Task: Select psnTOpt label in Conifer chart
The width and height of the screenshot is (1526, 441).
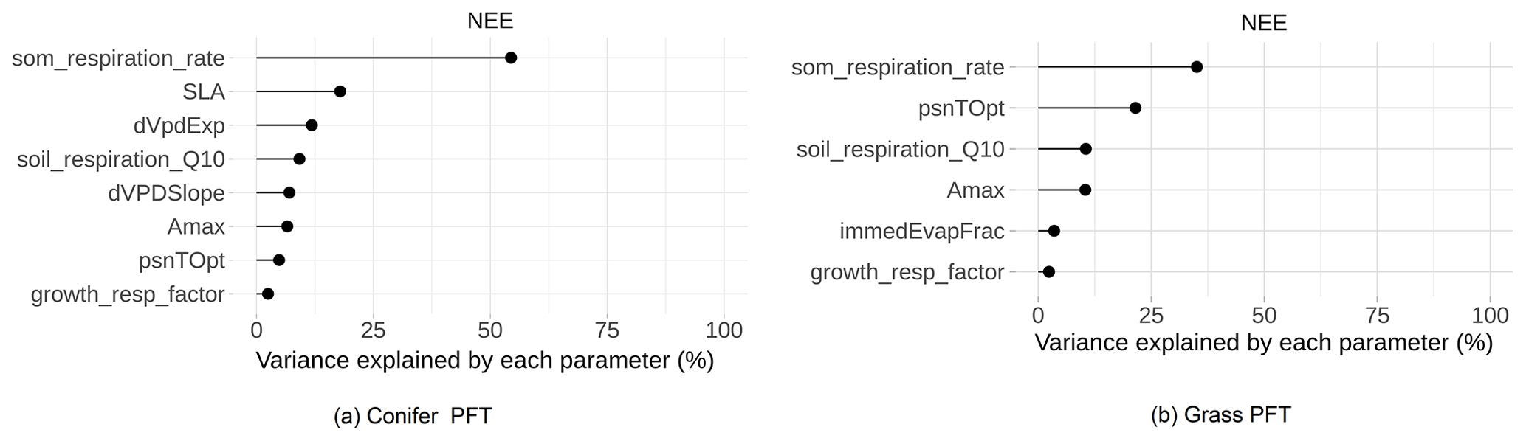Action: 182,260
